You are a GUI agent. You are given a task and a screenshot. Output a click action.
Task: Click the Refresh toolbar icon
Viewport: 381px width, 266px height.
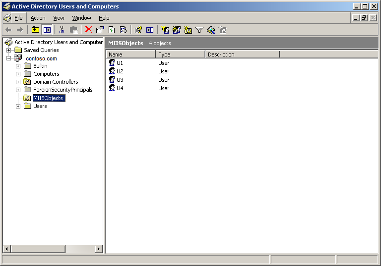coord(112,30)
